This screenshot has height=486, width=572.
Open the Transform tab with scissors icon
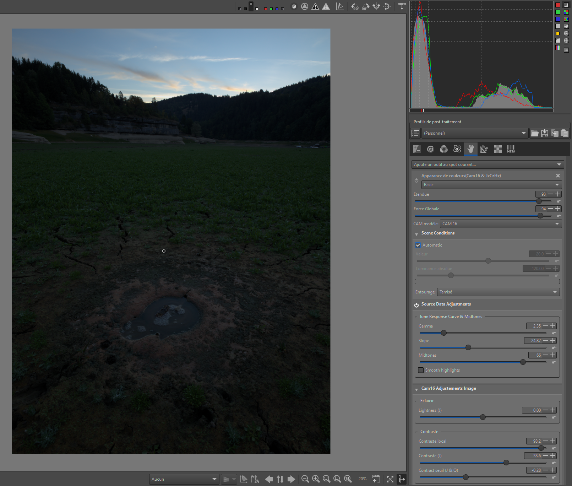pyautogui.click(x=484, y=149)
